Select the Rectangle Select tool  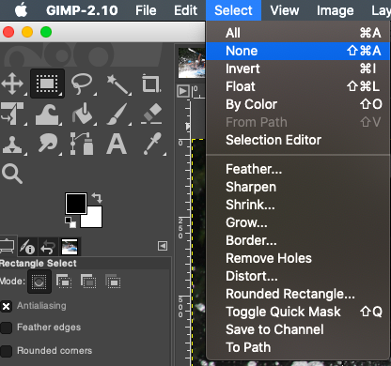47,84
